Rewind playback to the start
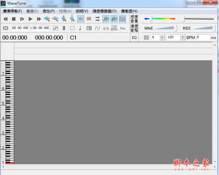Screen dimensions: 219x175 click(x=5, y=19)
